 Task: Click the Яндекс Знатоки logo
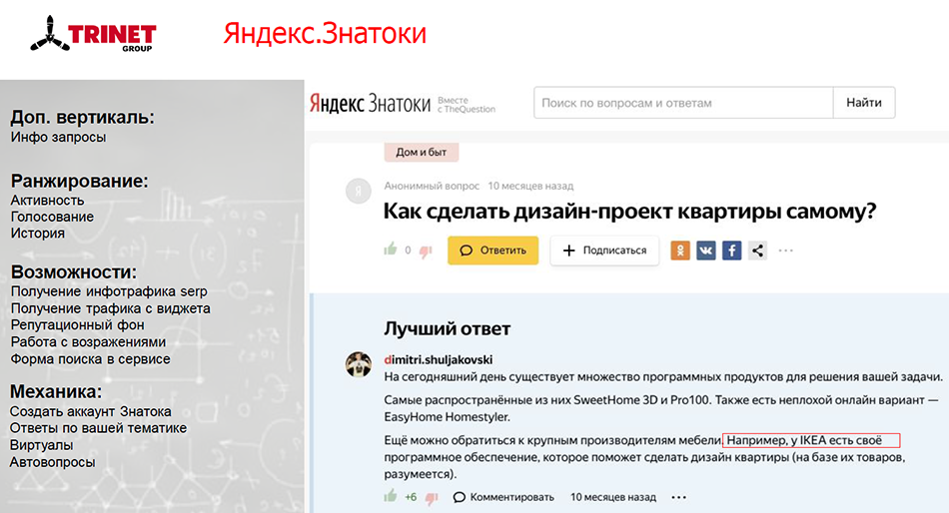pyautogui.click(x=370, y=104)
